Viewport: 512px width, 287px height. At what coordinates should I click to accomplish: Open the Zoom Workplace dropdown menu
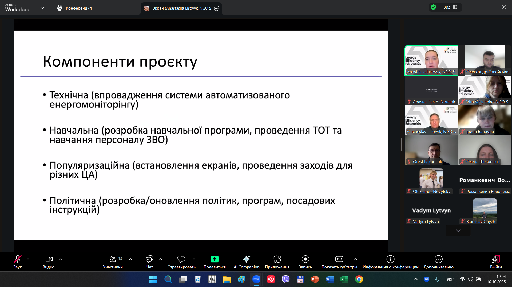point(43,8)
